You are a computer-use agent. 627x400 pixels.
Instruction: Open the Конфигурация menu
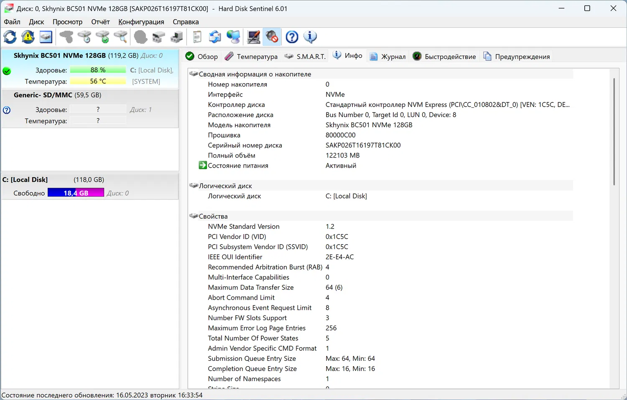coord(141,22)
